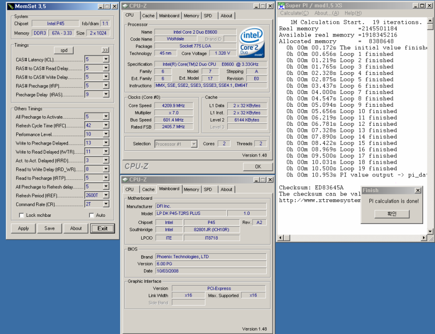
Task: Expand the Act. to Act. Delayed (tRRD) dropdown
Action: 106,160
